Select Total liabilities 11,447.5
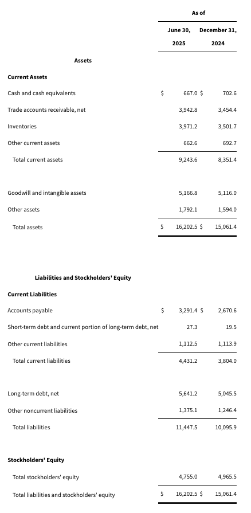251x513 pixels. [x=187, y=427]
